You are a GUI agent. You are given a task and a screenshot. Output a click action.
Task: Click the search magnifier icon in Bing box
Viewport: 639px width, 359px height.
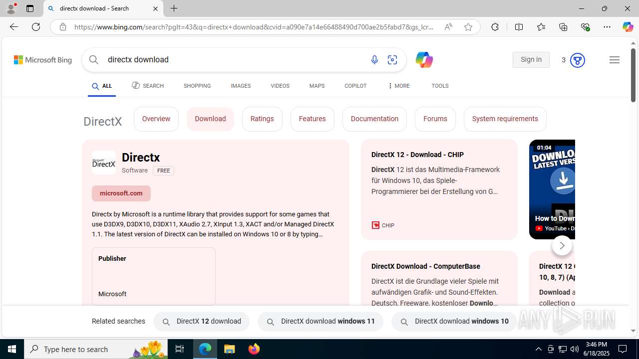(94, 60)
